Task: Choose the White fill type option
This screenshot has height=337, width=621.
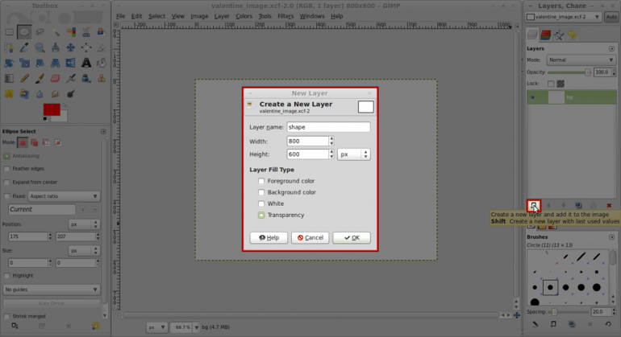Action: pyautogui.click(x=261, y=203)
